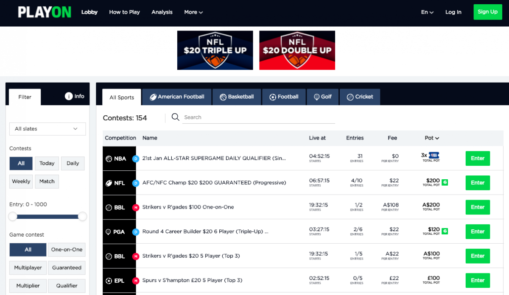The width and height of the screenshot is (509, 295).
Task: Click the Log In link
Action: tap(453, 12)
